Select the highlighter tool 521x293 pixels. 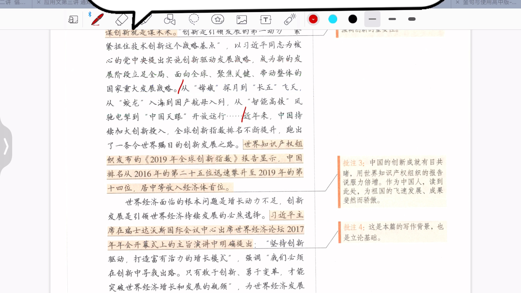145,20
